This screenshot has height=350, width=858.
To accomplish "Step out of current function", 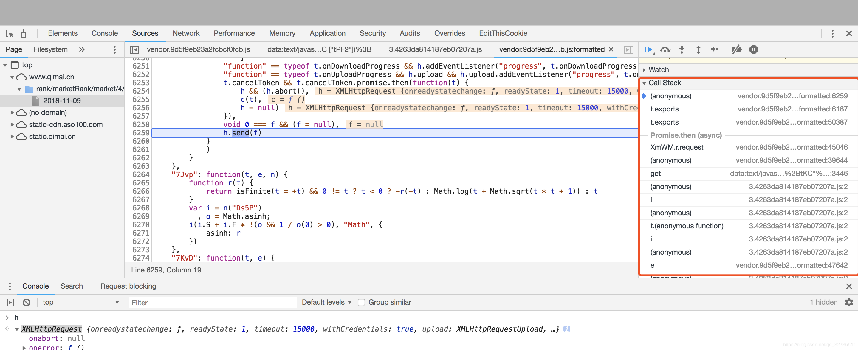I will (x=698, y=49).
